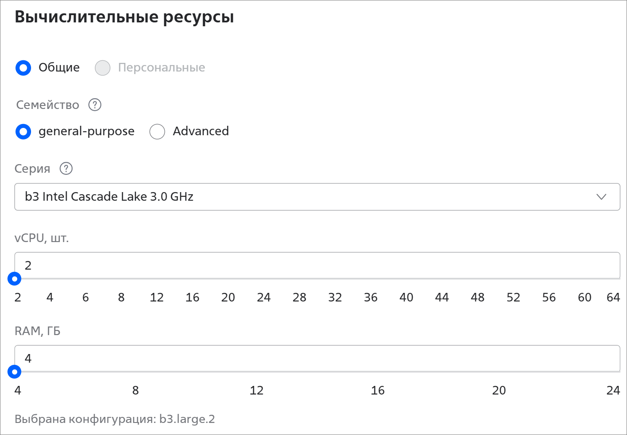Open help icon next to Семейство
Screen dimensions: 627x435
click(95, 105)
